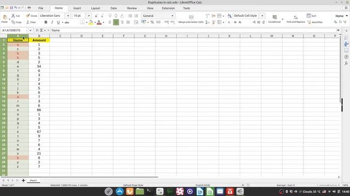This screenshot has width=350, height=196.
Task: Open sidebar Functions fx icon
Action: click(346, 63)
